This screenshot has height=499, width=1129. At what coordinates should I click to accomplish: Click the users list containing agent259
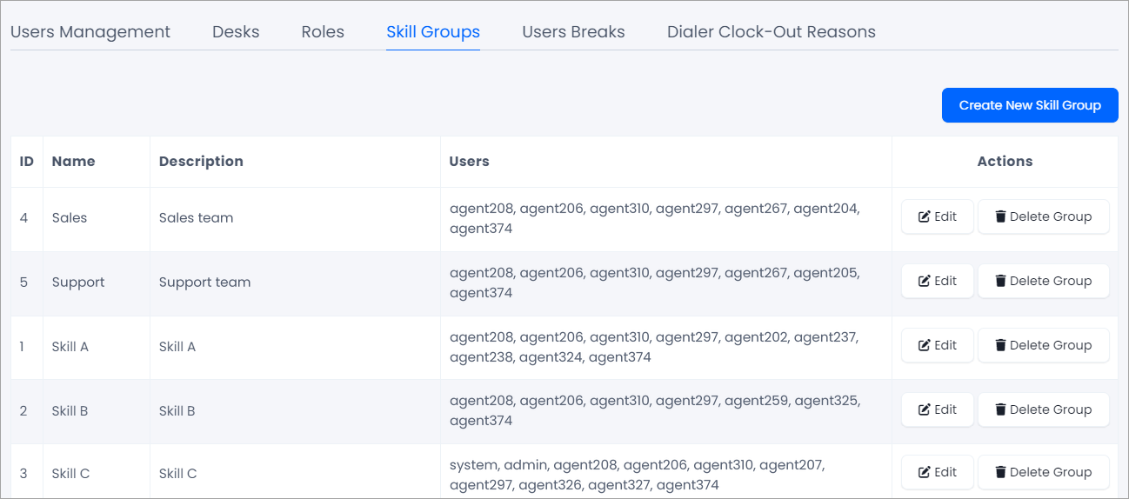[x=655, y=411]
